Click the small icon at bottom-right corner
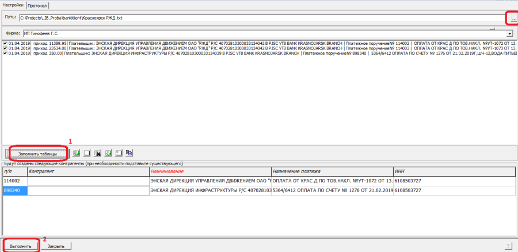 [508, 246]
